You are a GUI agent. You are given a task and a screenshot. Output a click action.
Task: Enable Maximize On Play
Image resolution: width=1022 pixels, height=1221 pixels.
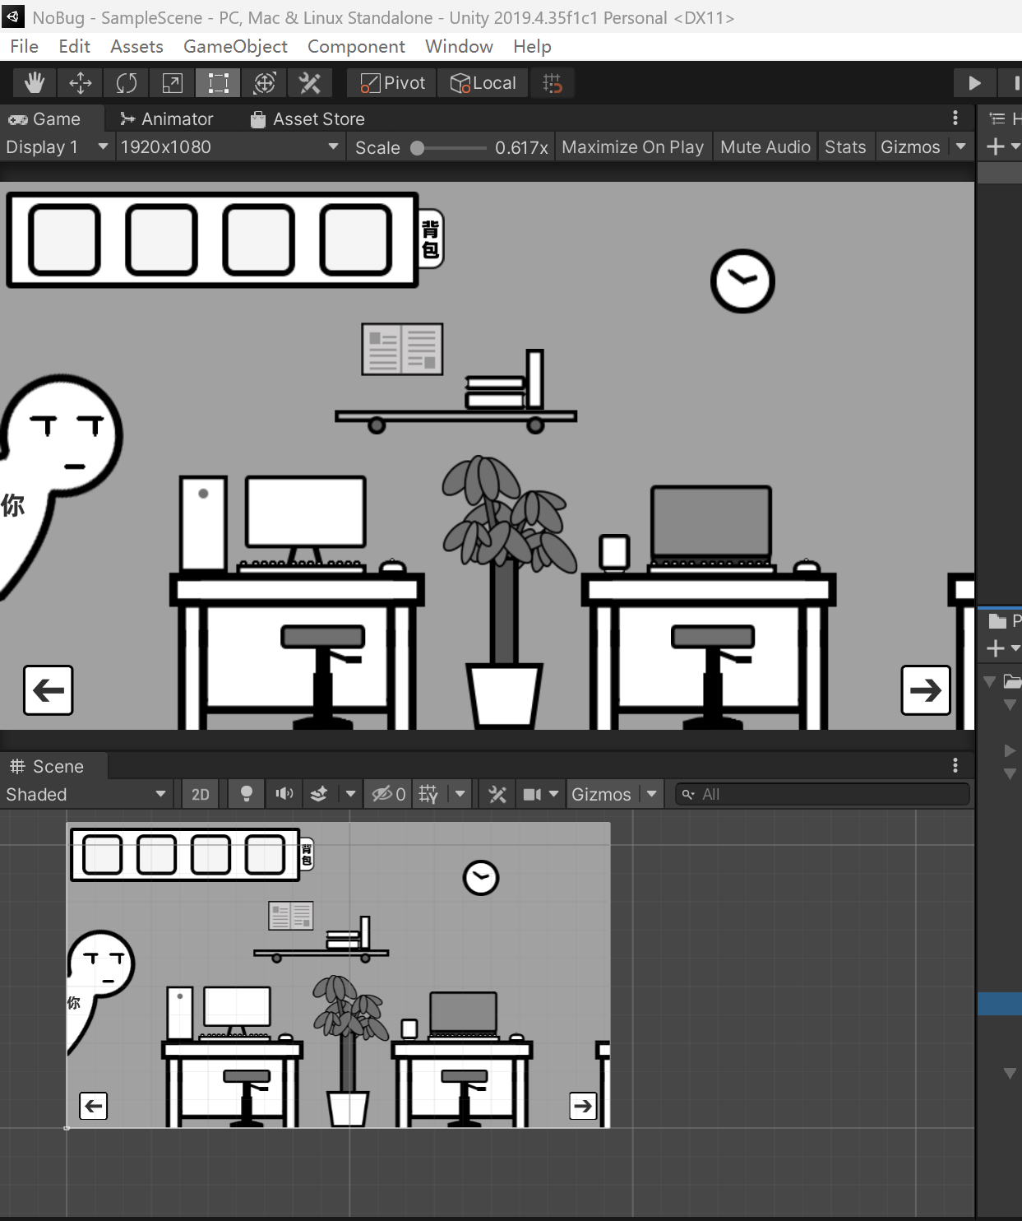[632, 147]
